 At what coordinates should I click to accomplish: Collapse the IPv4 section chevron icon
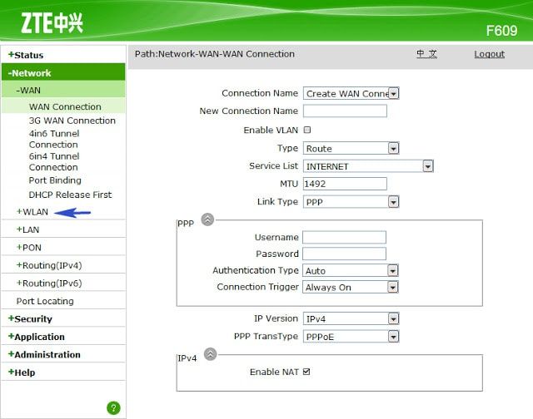211,354
